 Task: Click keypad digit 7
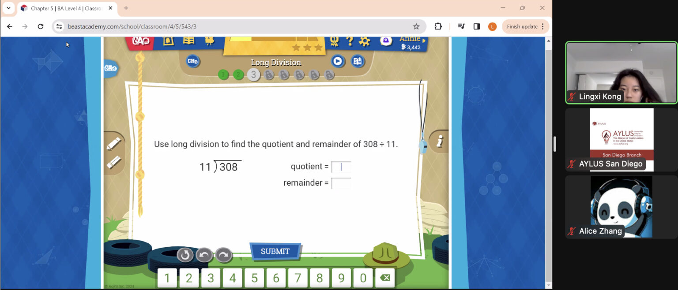pos(298,278)
